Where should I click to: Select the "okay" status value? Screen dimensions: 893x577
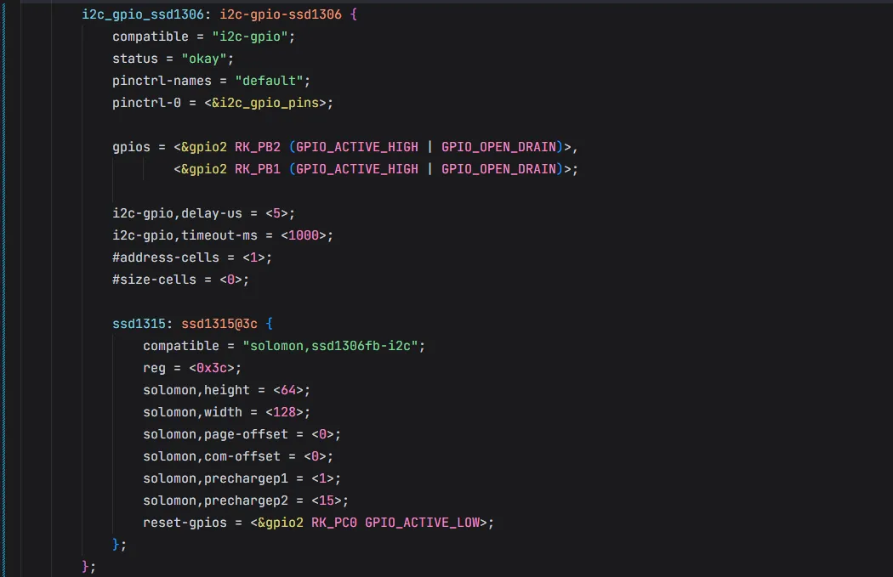[204, 59]
